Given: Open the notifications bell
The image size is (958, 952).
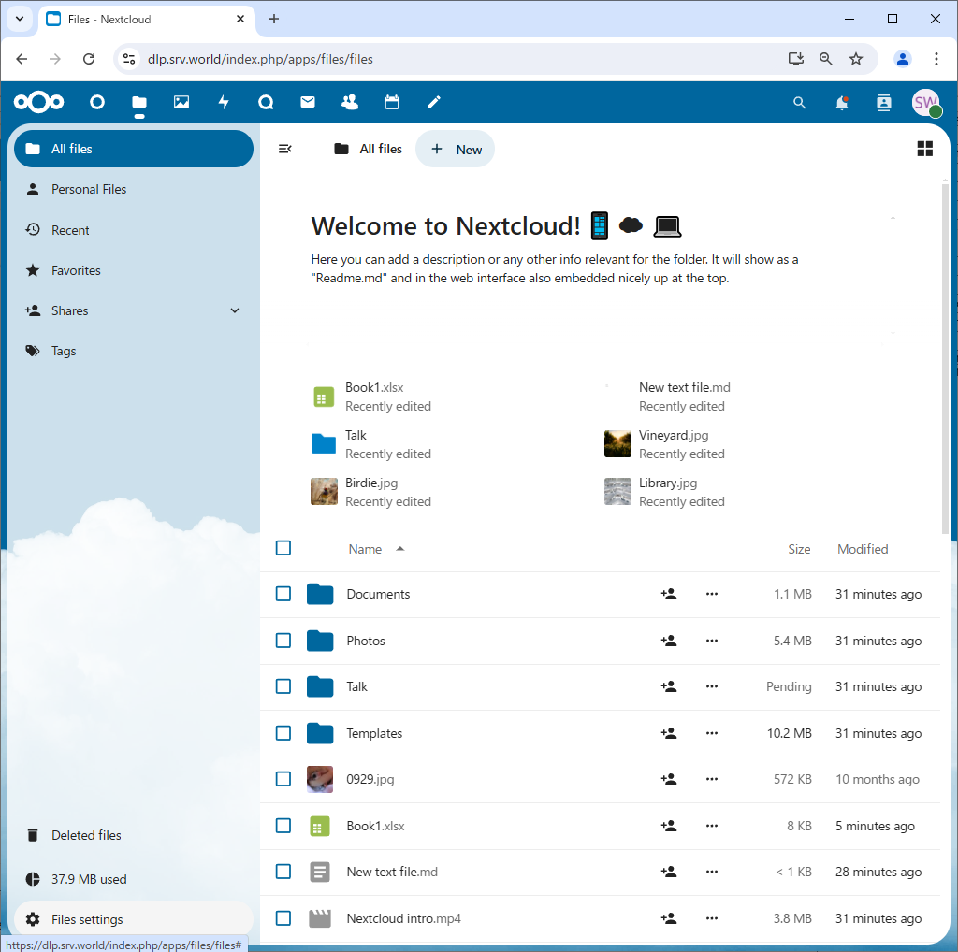Looking at the screenshot, I should tap(842, 103).
